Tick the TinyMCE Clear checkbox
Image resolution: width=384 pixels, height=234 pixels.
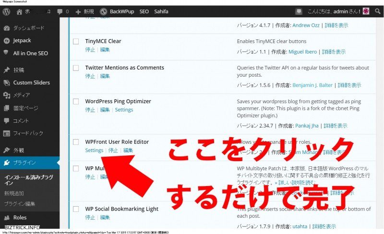pyautogui.click(x=76, y=41)
